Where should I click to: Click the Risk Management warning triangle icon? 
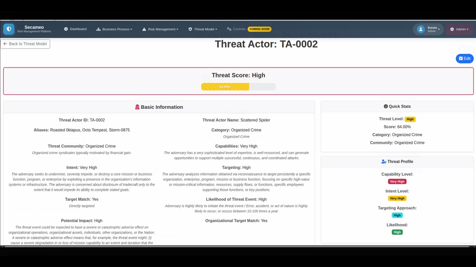144,29
